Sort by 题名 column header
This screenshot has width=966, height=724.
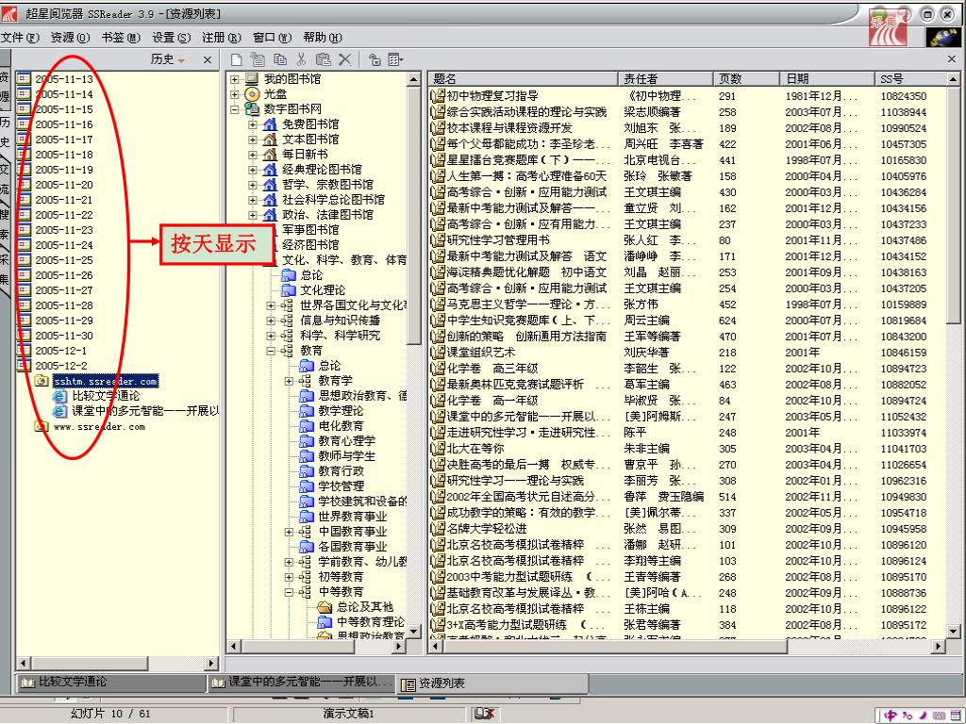tap(523, 79)
